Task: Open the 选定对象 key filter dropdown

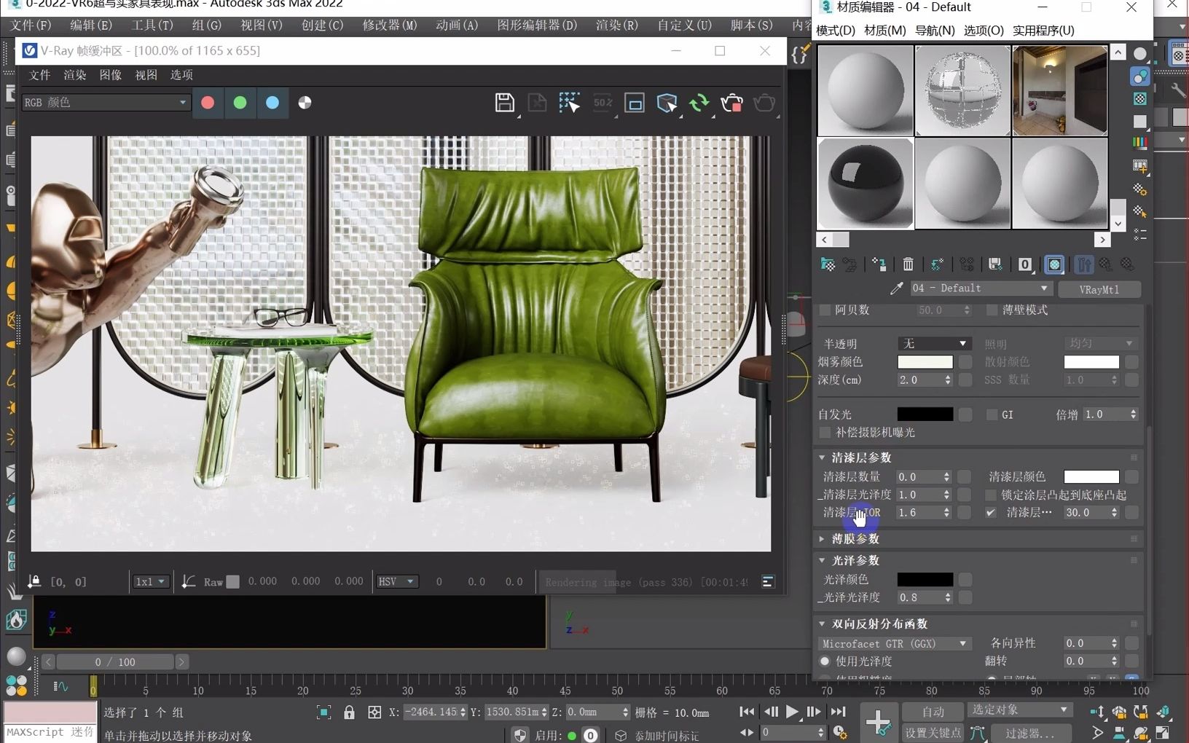Action: point(1019,709)
